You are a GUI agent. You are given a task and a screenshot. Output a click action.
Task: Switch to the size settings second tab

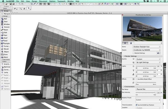(x=131, y=43)
